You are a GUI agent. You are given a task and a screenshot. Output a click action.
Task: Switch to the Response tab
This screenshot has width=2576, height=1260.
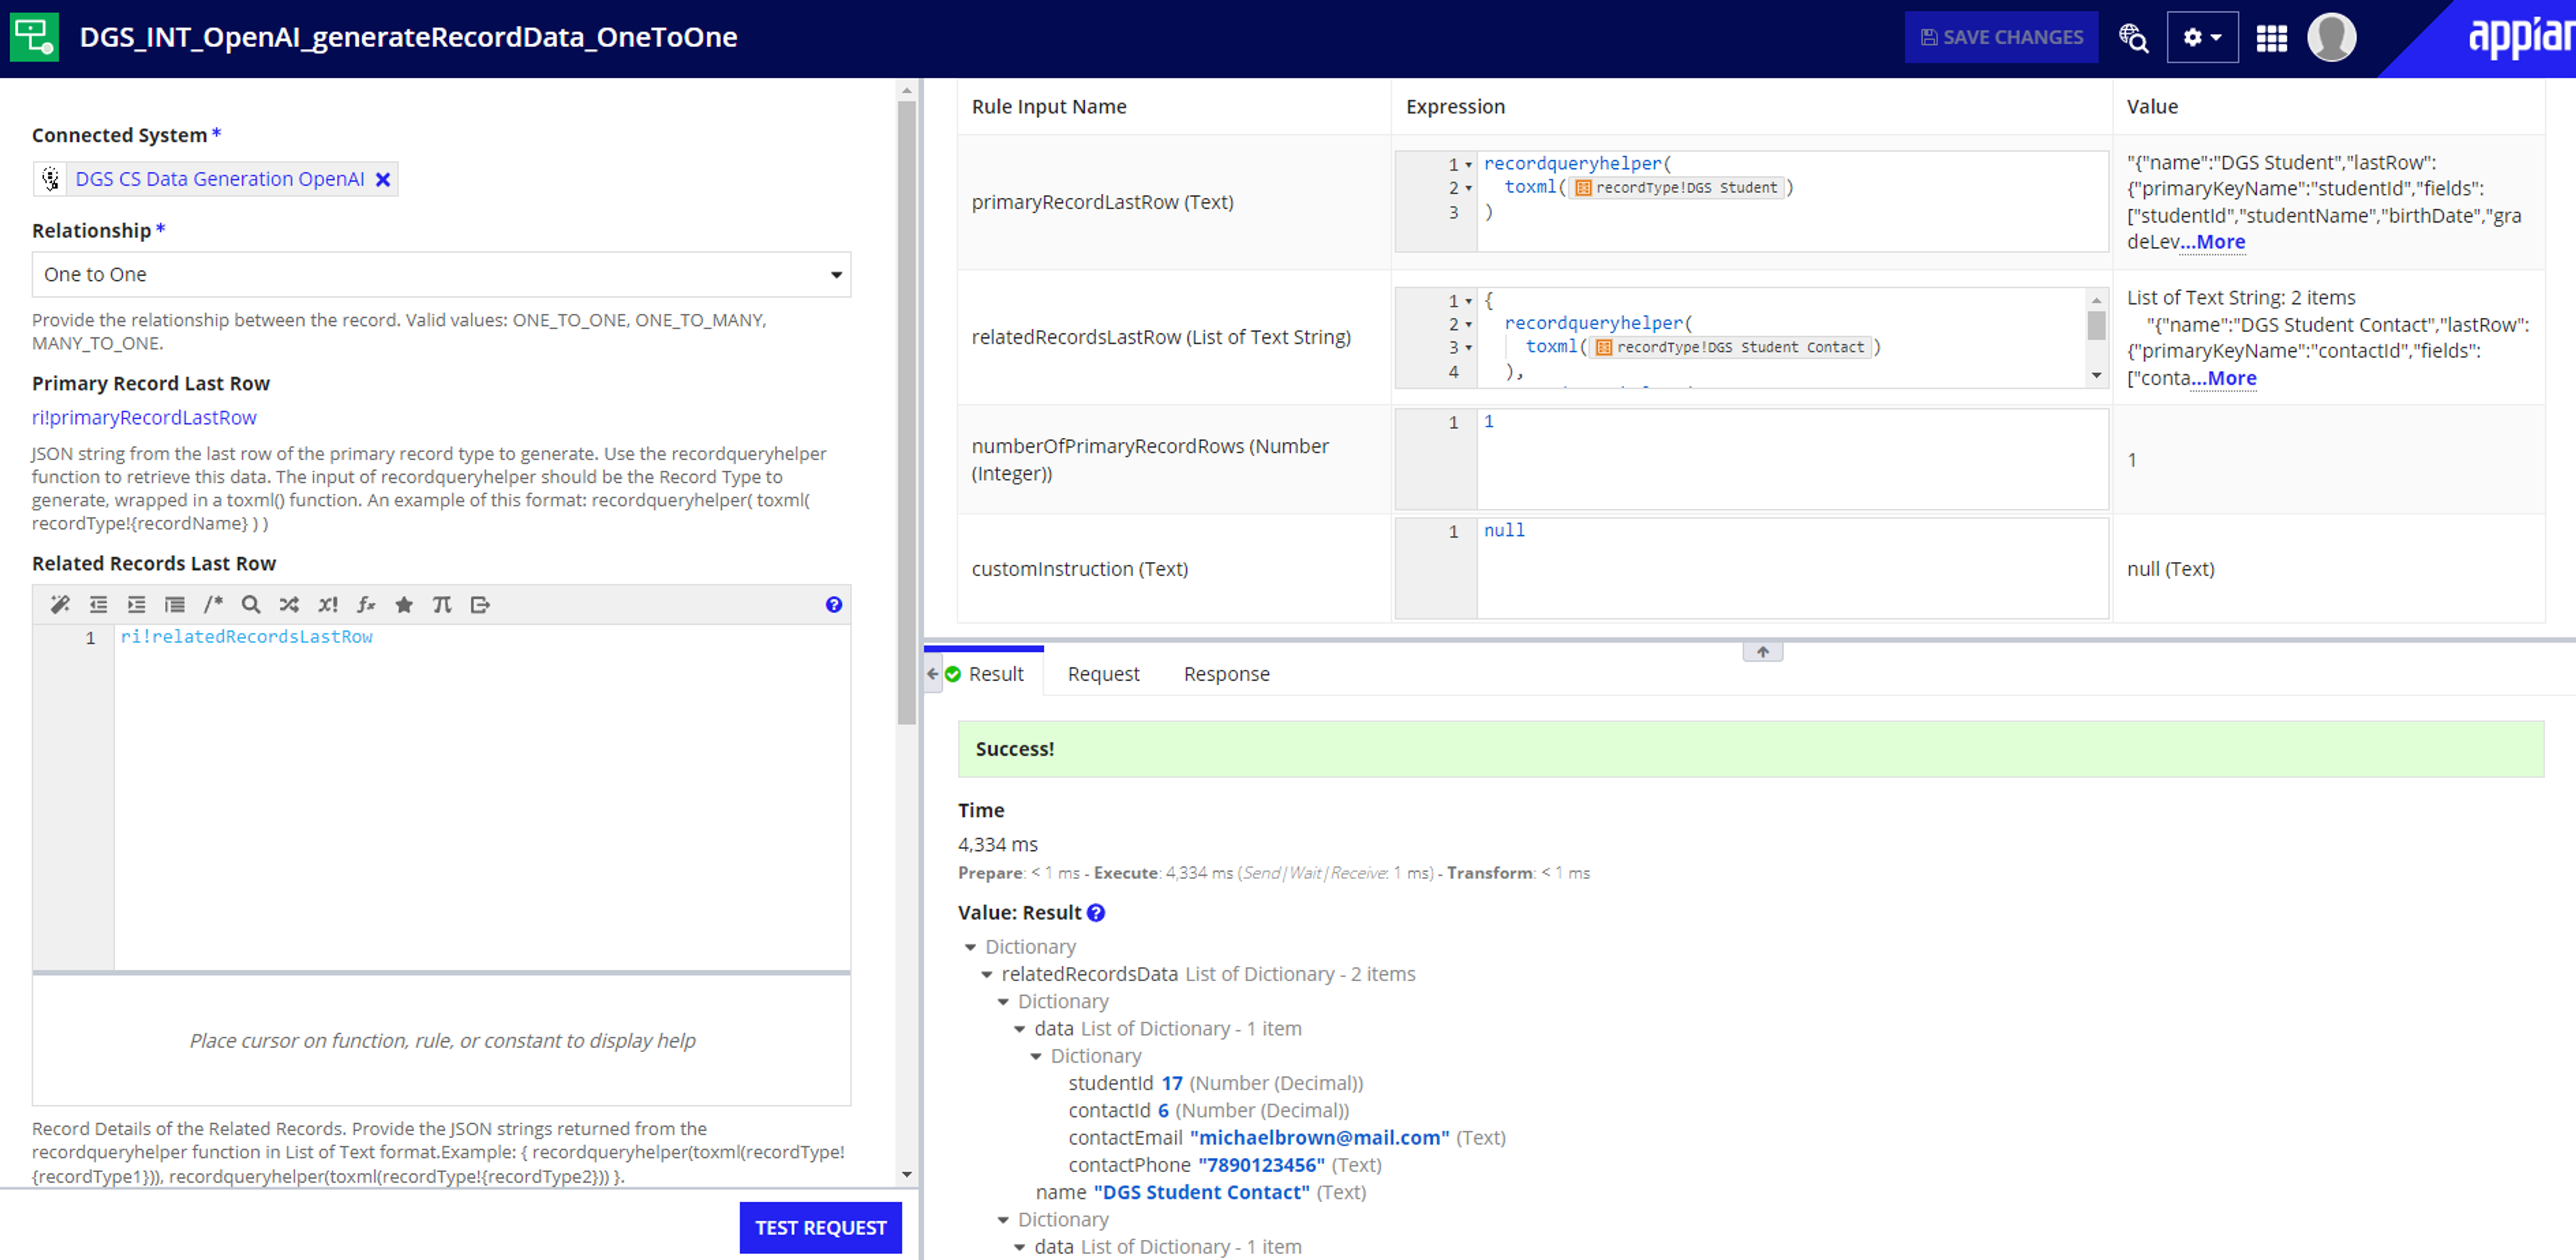(1226, 673)
